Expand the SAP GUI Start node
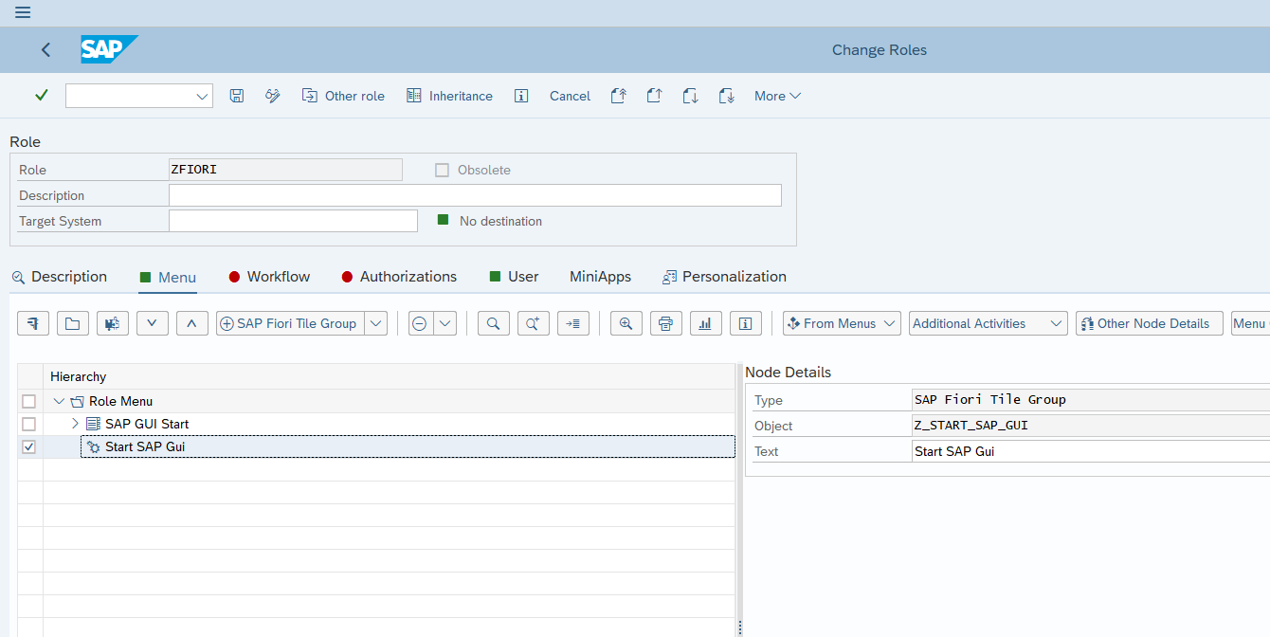The image size is (1270, 637). tap(76, 424)
